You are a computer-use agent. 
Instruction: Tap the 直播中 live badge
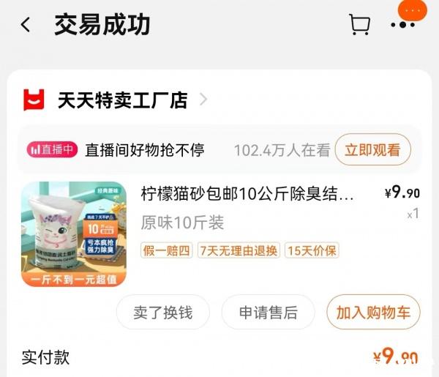point(52,149)
